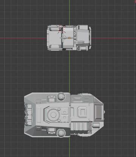Select the light object with dashed circle

tap(61, 29)
